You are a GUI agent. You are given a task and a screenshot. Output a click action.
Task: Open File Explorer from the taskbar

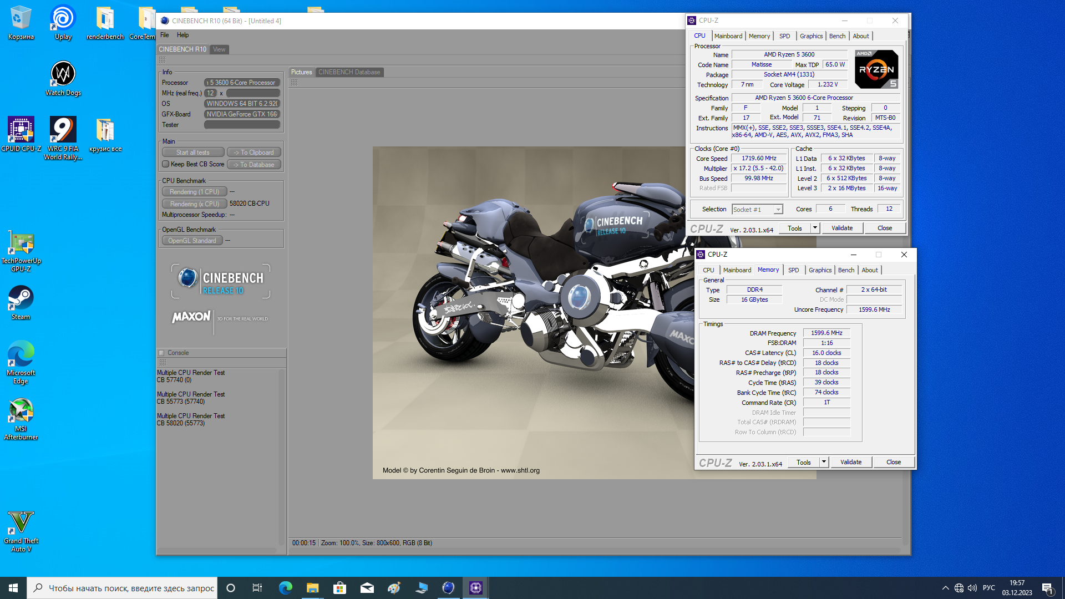(x=313, y=588)
